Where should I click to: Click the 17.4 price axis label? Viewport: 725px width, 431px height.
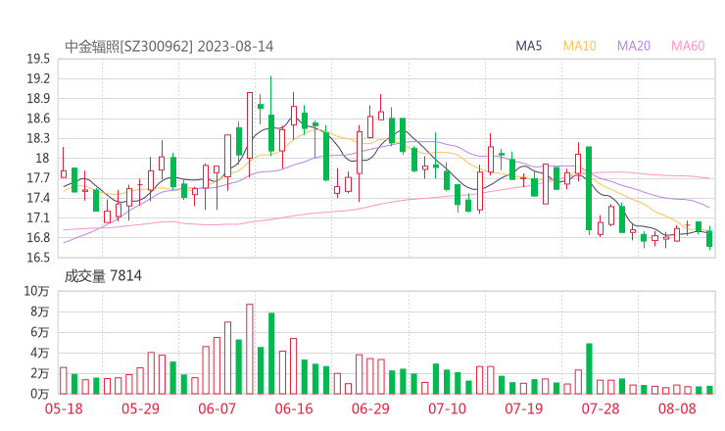pos(38,198)
